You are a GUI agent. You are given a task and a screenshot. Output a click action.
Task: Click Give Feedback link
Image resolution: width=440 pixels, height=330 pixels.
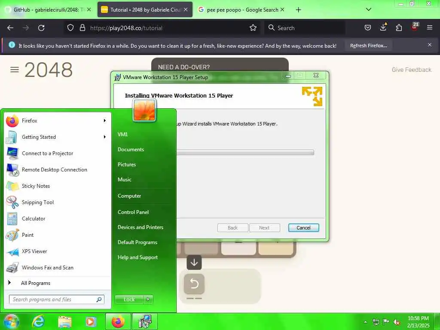click(411, 70)
